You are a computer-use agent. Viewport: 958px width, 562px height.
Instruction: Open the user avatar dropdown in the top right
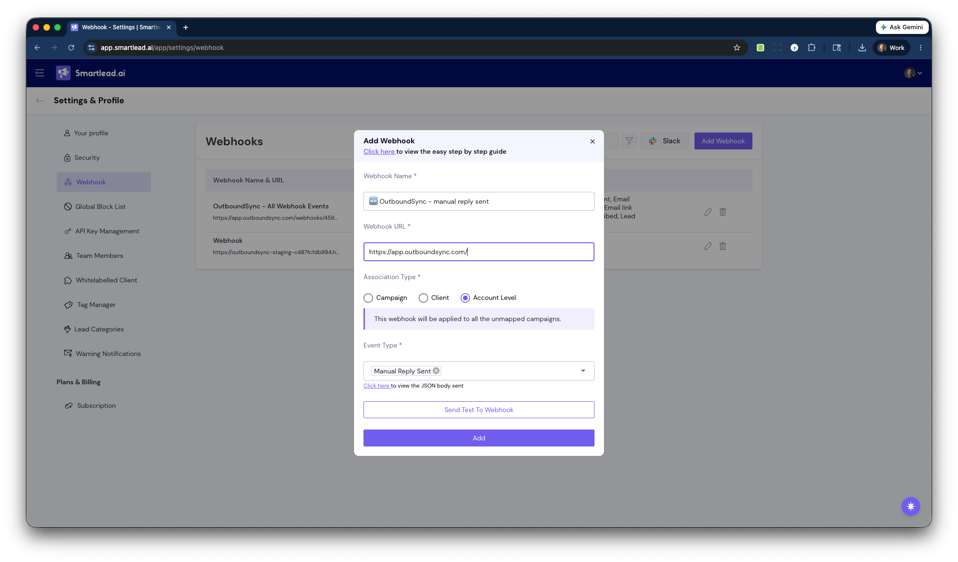[x=913, y=73]
